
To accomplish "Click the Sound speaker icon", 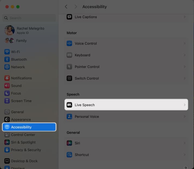I will click(7, 86).
